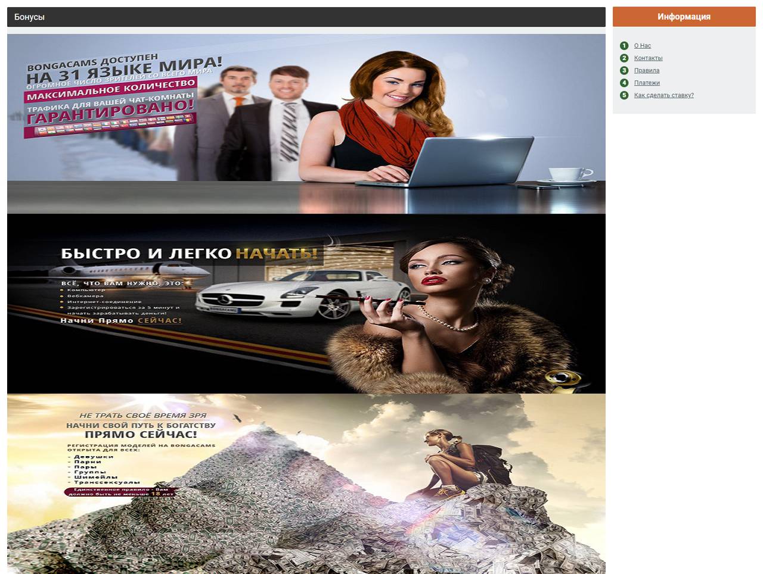This screenshot has width=763, height=574.
Task: Click the number 2 bullet icon
Action: click(x=624, y=58)
